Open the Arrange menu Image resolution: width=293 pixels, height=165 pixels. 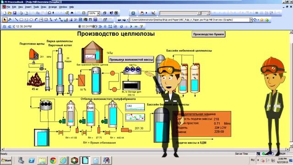(x=53, y=7)
